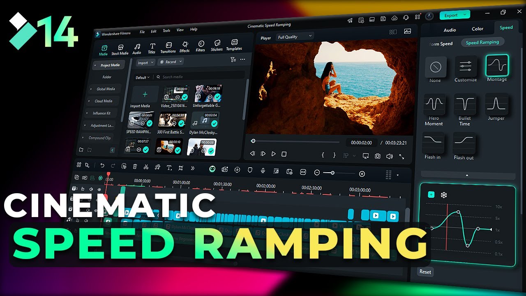Click the scissors split tool
Screen dimensions: 526x296
click(146, 166)
